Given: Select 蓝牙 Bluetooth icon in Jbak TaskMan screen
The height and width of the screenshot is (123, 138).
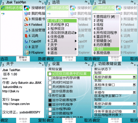Looking at the screenshot, I should pos(26,47).
